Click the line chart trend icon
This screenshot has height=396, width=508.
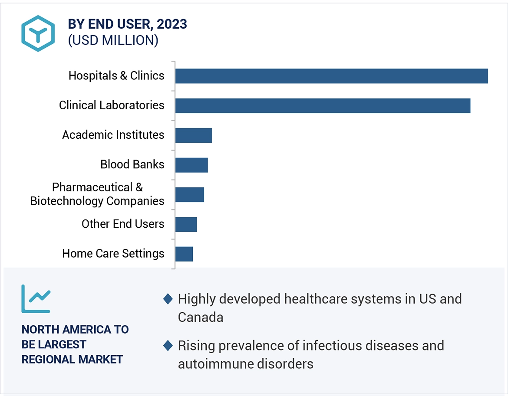[36, 298]
